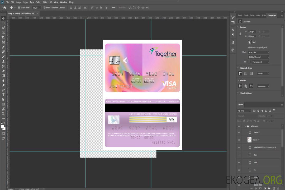This screenshot has height=190, width=285.
Task: Toggle the rulers icon in Rulers & Grids
Action: coord(240,74)
